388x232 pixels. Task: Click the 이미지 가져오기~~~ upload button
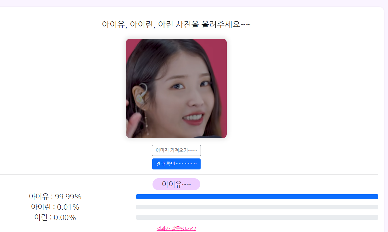[176, 150]
